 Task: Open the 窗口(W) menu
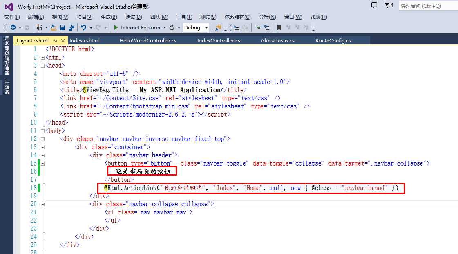pyautogui.click(x=293, y=17)
